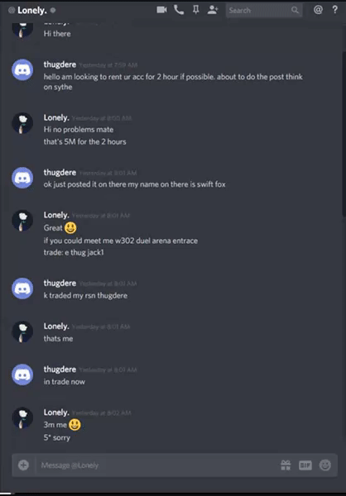Image resolution: width=346 pixels, height=496 pixels.
Task: Open Lonely. avatar beside 'Hi no problems mate'
Action: click(22, 123)
